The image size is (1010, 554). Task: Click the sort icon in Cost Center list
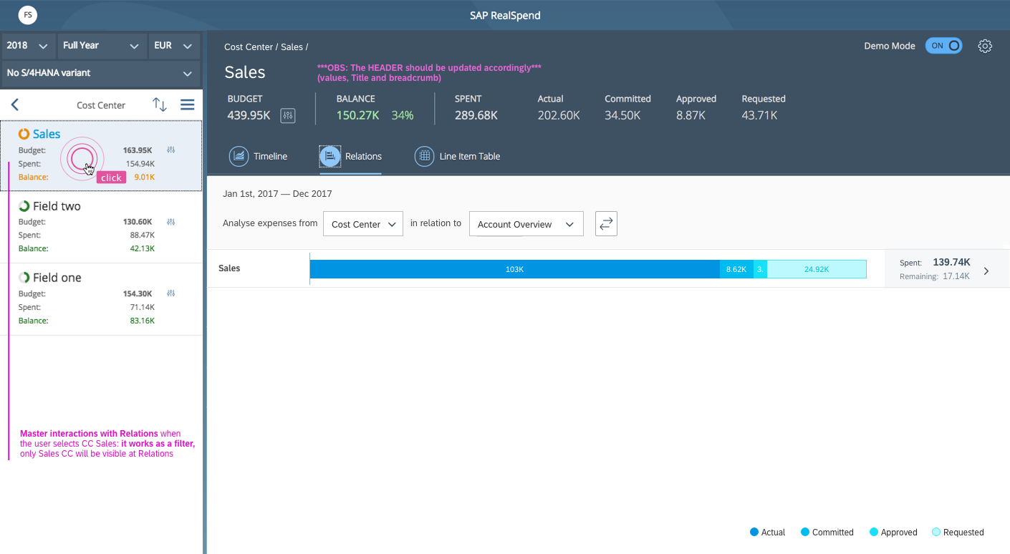[160, 105]
